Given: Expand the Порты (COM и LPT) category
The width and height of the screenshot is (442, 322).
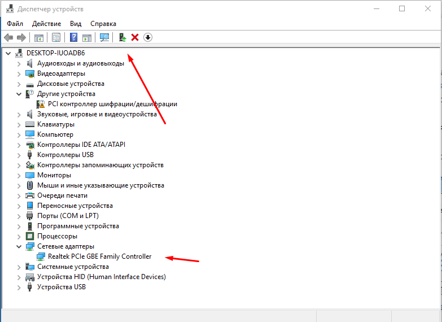Looking at the screenshot, I should [x=19, y=216].
